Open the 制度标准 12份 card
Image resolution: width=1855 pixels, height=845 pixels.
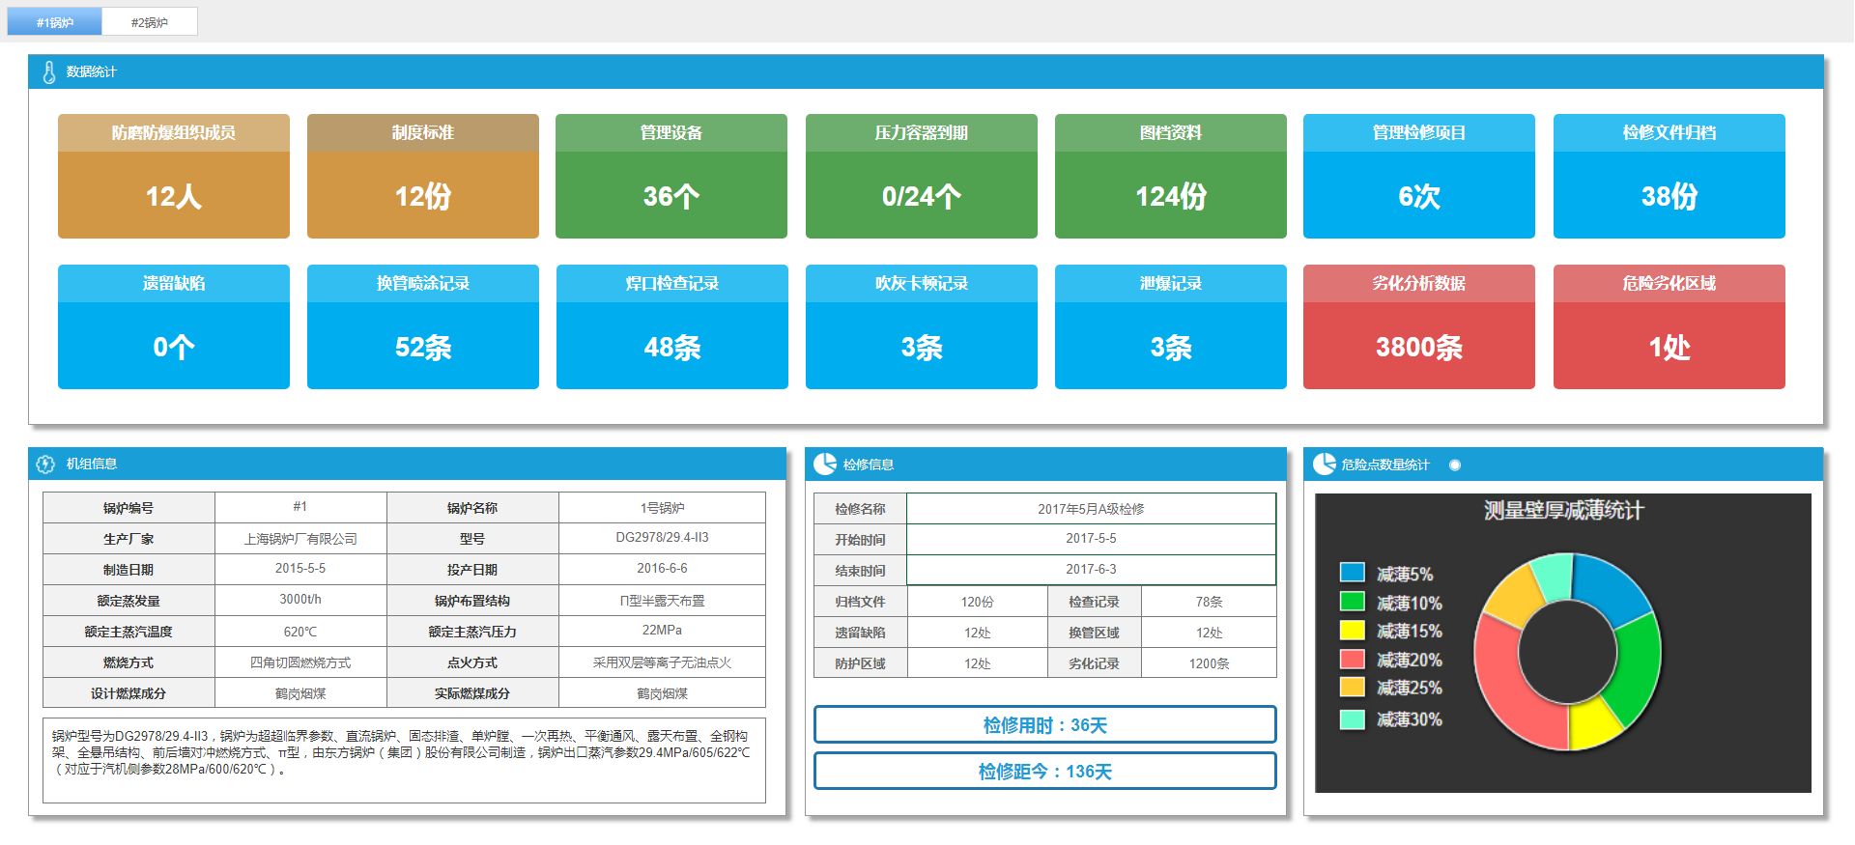click(423, 176)
